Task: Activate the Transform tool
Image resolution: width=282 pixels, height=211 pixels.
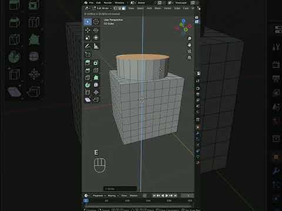Action: (x=96, y=38)
